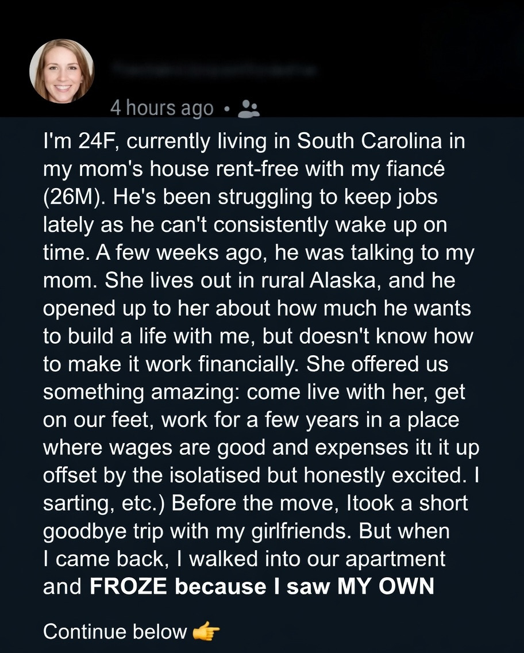
Task: Click the bold "FROZE because I saw MY OWN" text
Action: point(261,586)
